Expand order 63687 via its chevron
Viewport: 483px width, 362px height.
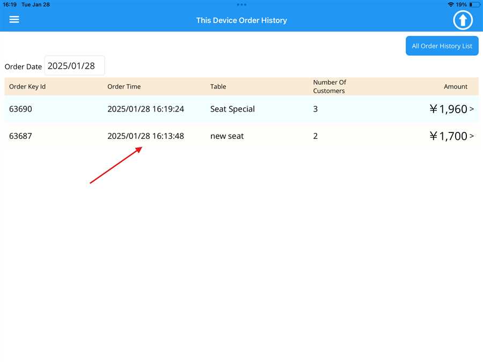point(472,136)
